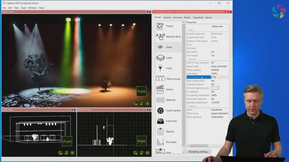Open the Layers section icon
The width and height of the screenshot is (289, 162).
pyautogui.click(x=160, y=58)
